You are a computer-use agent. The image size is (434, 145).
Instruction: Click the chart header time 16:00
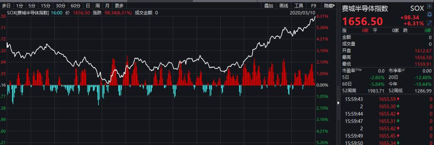tap(57, 13)
